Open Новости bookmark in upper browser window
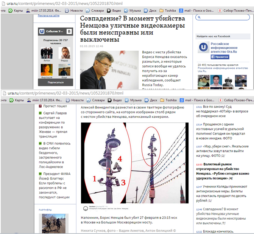 tap(74, 11)
